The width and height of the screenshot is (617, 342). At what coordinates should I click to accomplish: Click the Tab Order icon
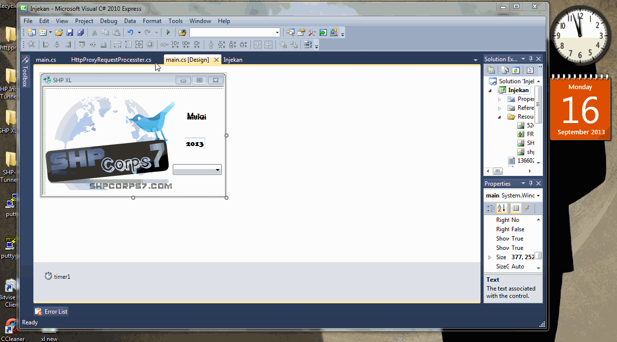[x=307, y=45]
